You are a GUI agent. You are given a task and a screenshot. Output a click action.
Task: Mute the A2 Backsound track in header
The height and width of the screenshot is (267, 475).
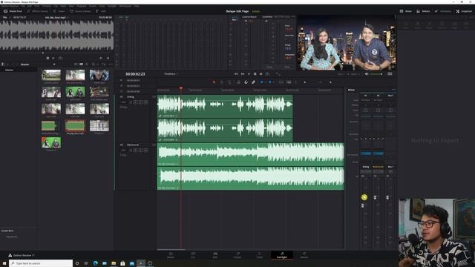click(x=146, y=150)
